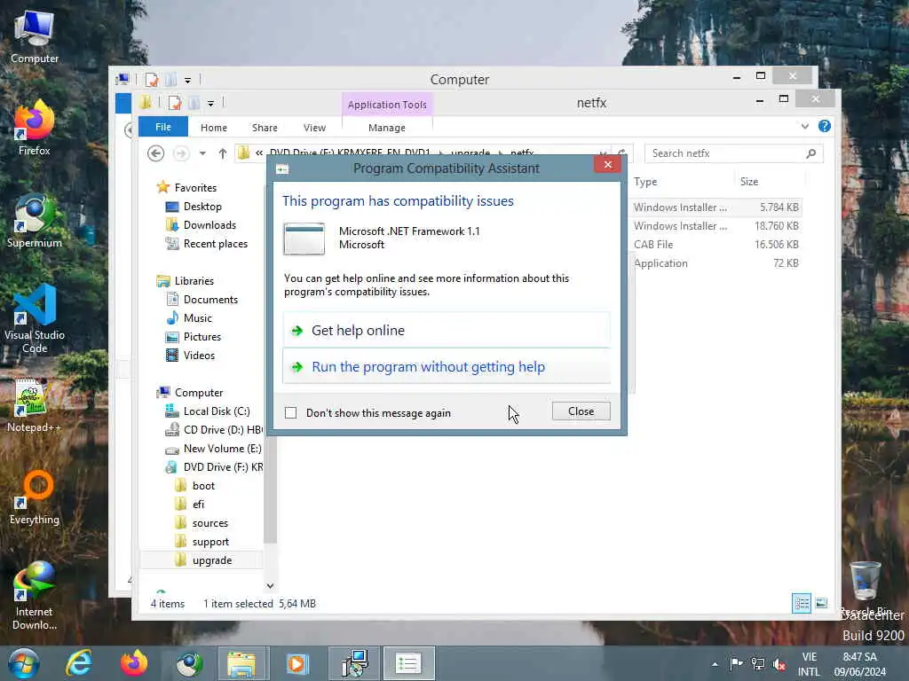Open the clock showing 8:47 SA
Screen dimensions: 909x681
tap(859, 664)
